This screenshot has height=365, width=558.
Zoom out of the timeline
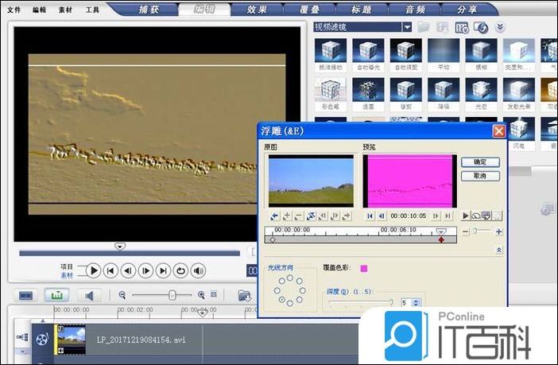click(x=122, y=295)
